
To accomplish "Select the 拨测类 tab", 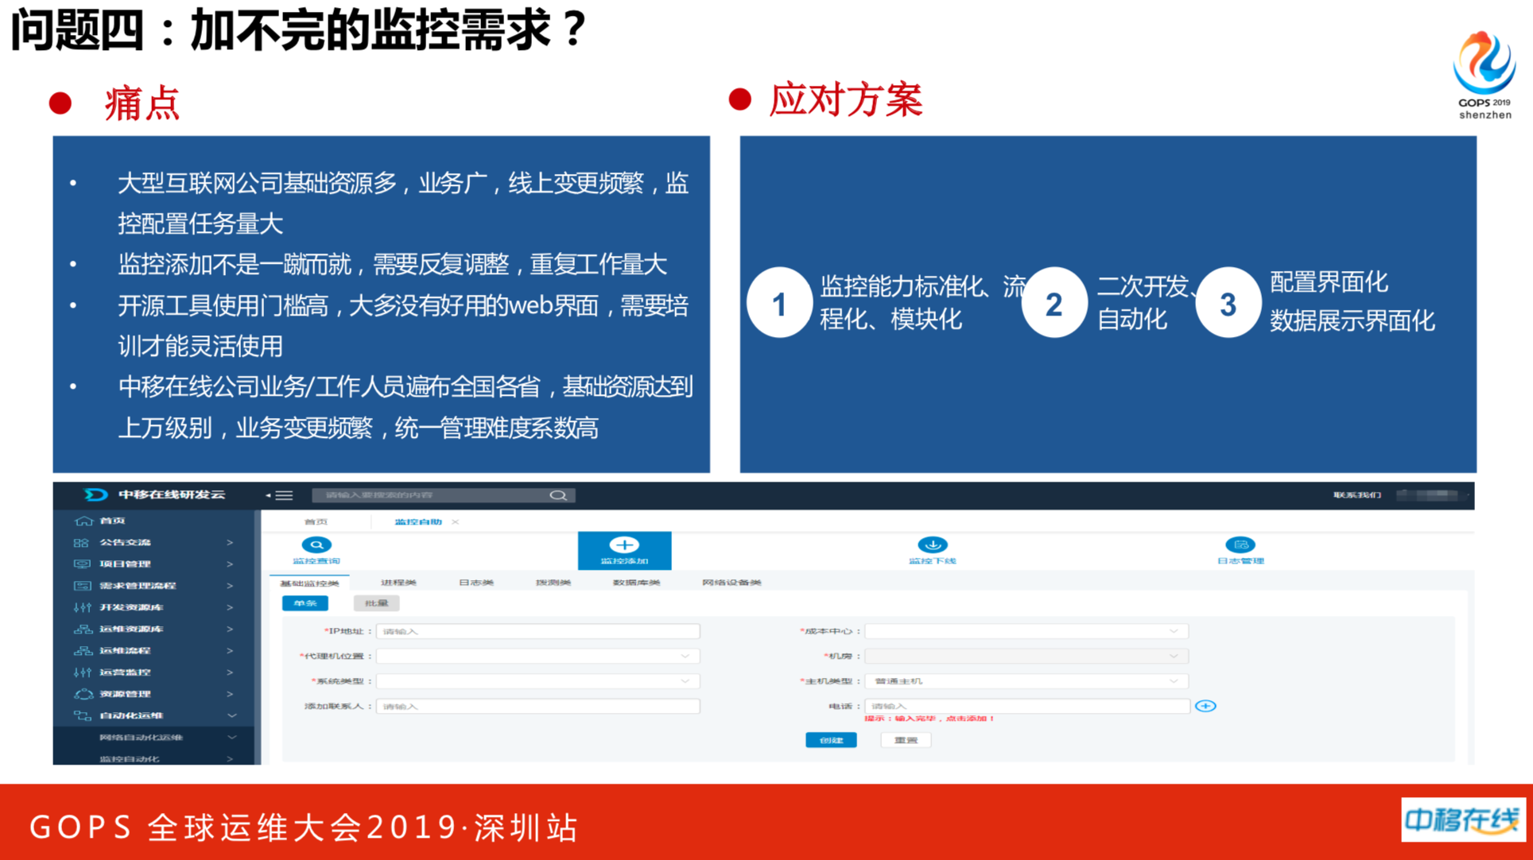I will tap(553, 583).
